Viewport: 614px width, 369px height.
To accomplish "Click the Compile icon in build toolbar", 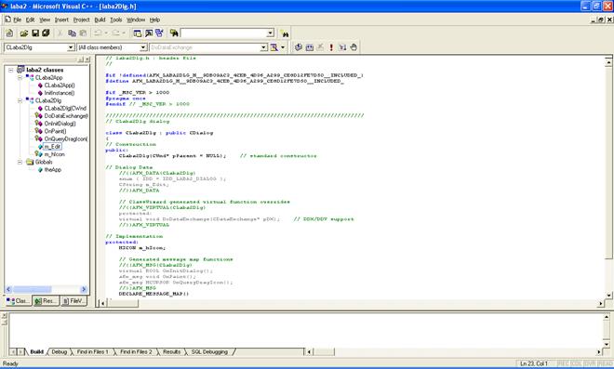I will pyautogui.click(x=299, y=47).
